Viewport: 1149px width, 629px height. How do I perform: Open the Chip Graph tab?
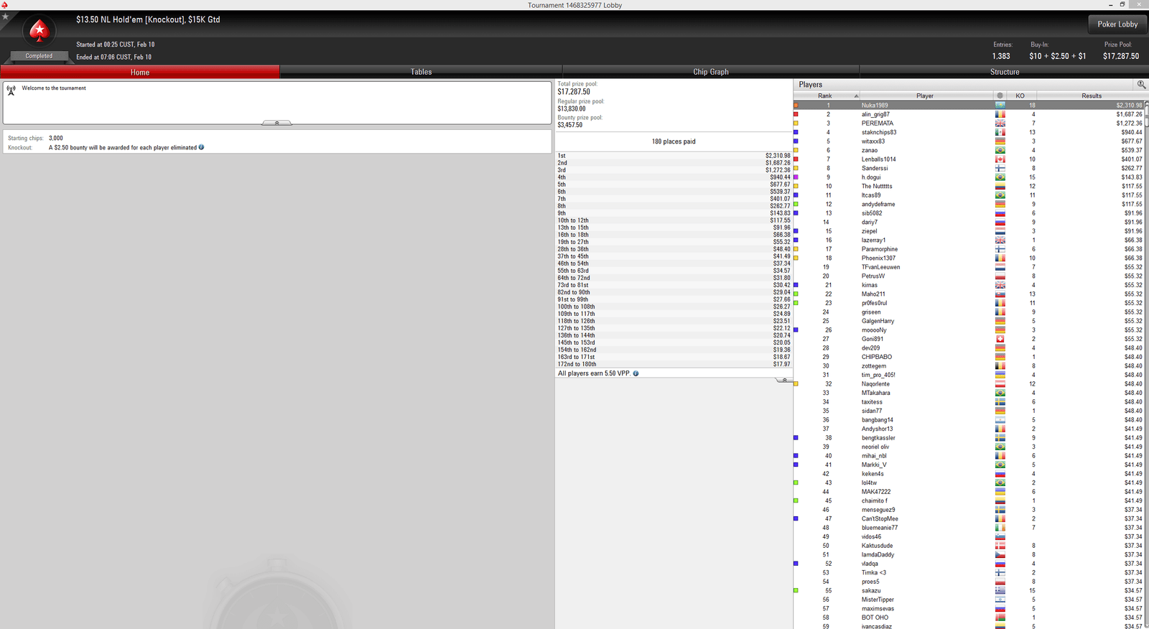[710, 72]
